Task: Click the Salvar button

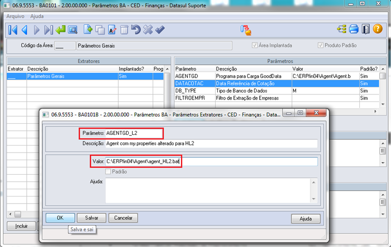Action: click(91, 218)
